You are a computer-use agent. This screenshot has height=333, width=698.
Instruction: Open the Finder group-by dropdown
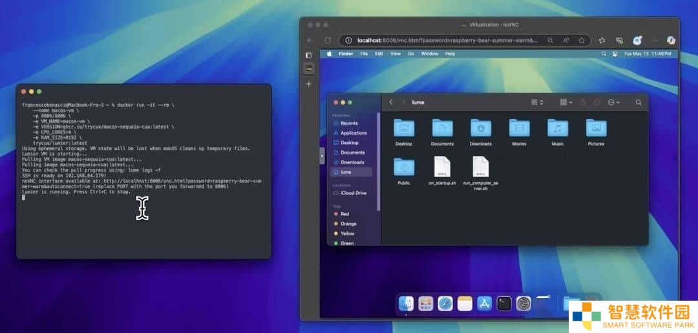[x=566, y=102]
